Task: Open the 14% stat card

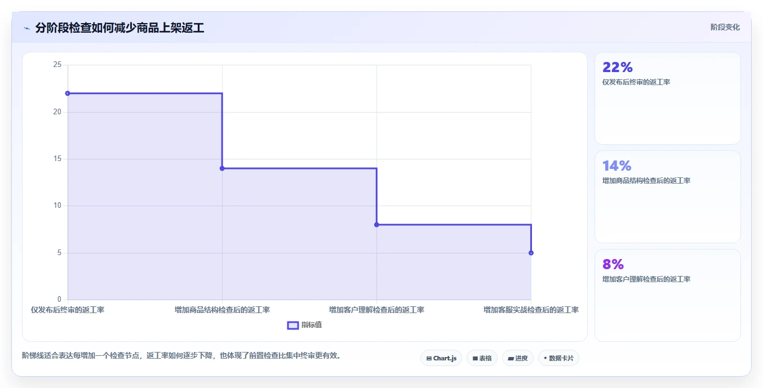Action: click(667, 197)
